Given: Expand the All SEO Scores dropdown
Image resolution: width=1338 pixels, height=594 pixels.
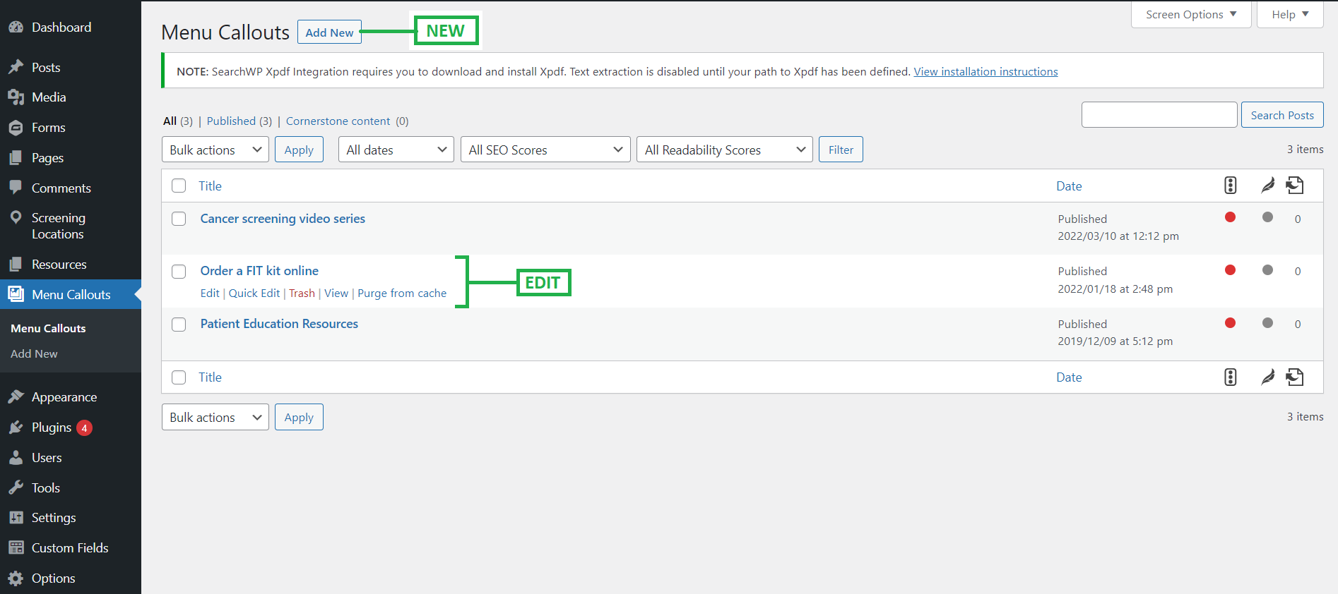Looking at the screenshot, I should [x=545, y=150].
